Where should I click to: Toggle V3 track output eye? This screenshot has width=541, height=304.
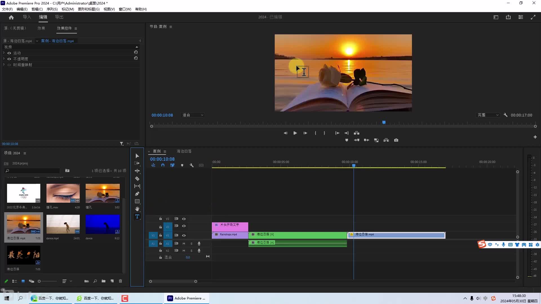tap(184, 219)
